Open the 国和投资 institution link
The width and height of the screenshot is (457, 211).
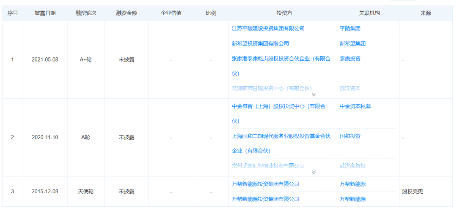coord(350,136)
